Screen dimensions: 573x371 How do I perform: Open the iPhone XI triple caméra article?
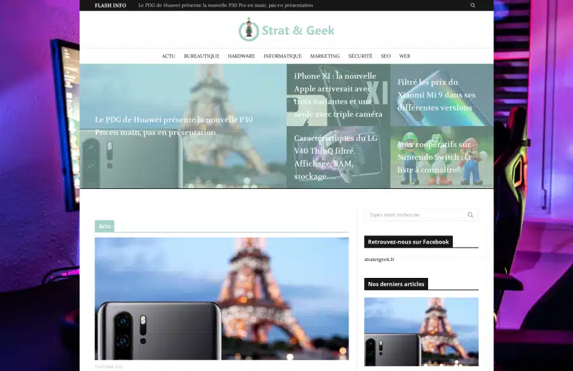coord(338,95)
